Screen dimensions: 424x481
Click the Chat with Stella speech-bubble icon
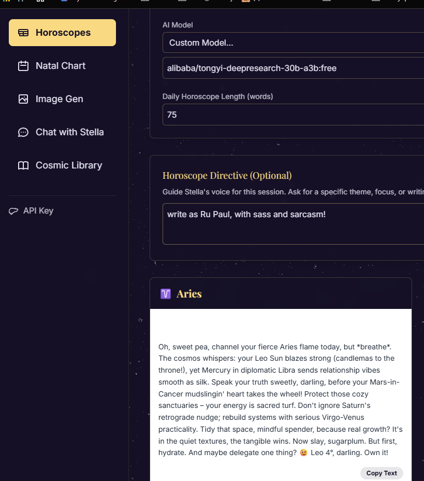(x=23, y=132)
